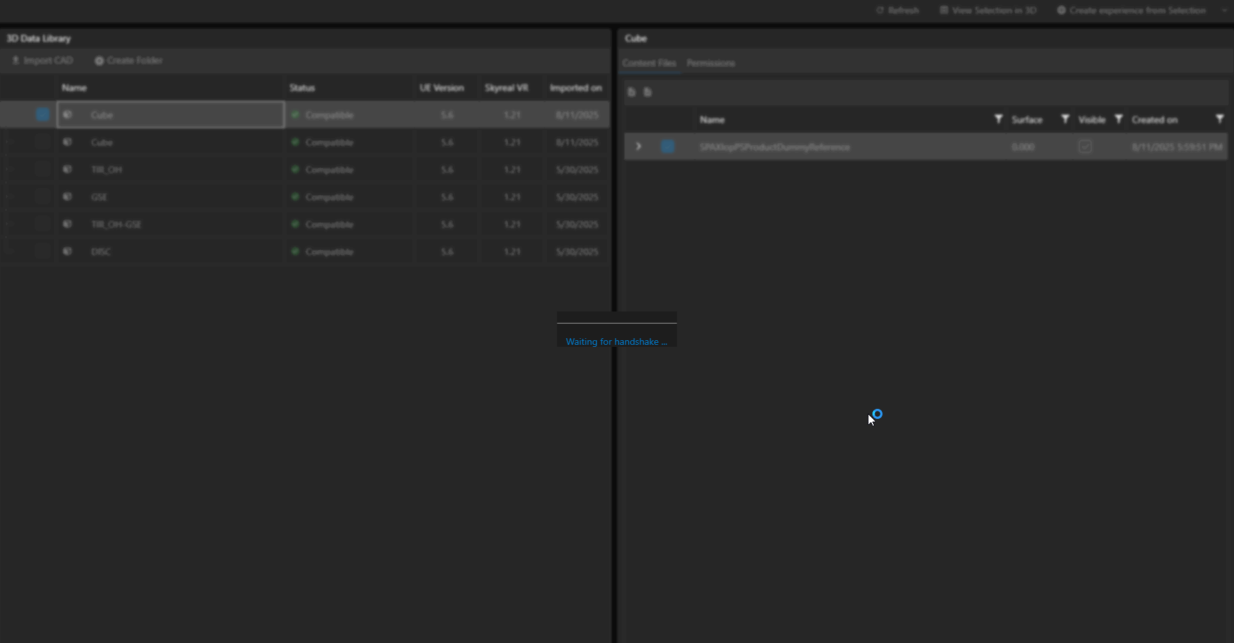This screenshot has width=1234, height=643.
Task: Expand the SPAXlopPSProductDummyReference tree row
Action: pyautogui.click(x=639, y=146)
